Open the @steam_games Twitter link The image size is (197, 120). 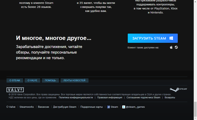pos(135,107)
